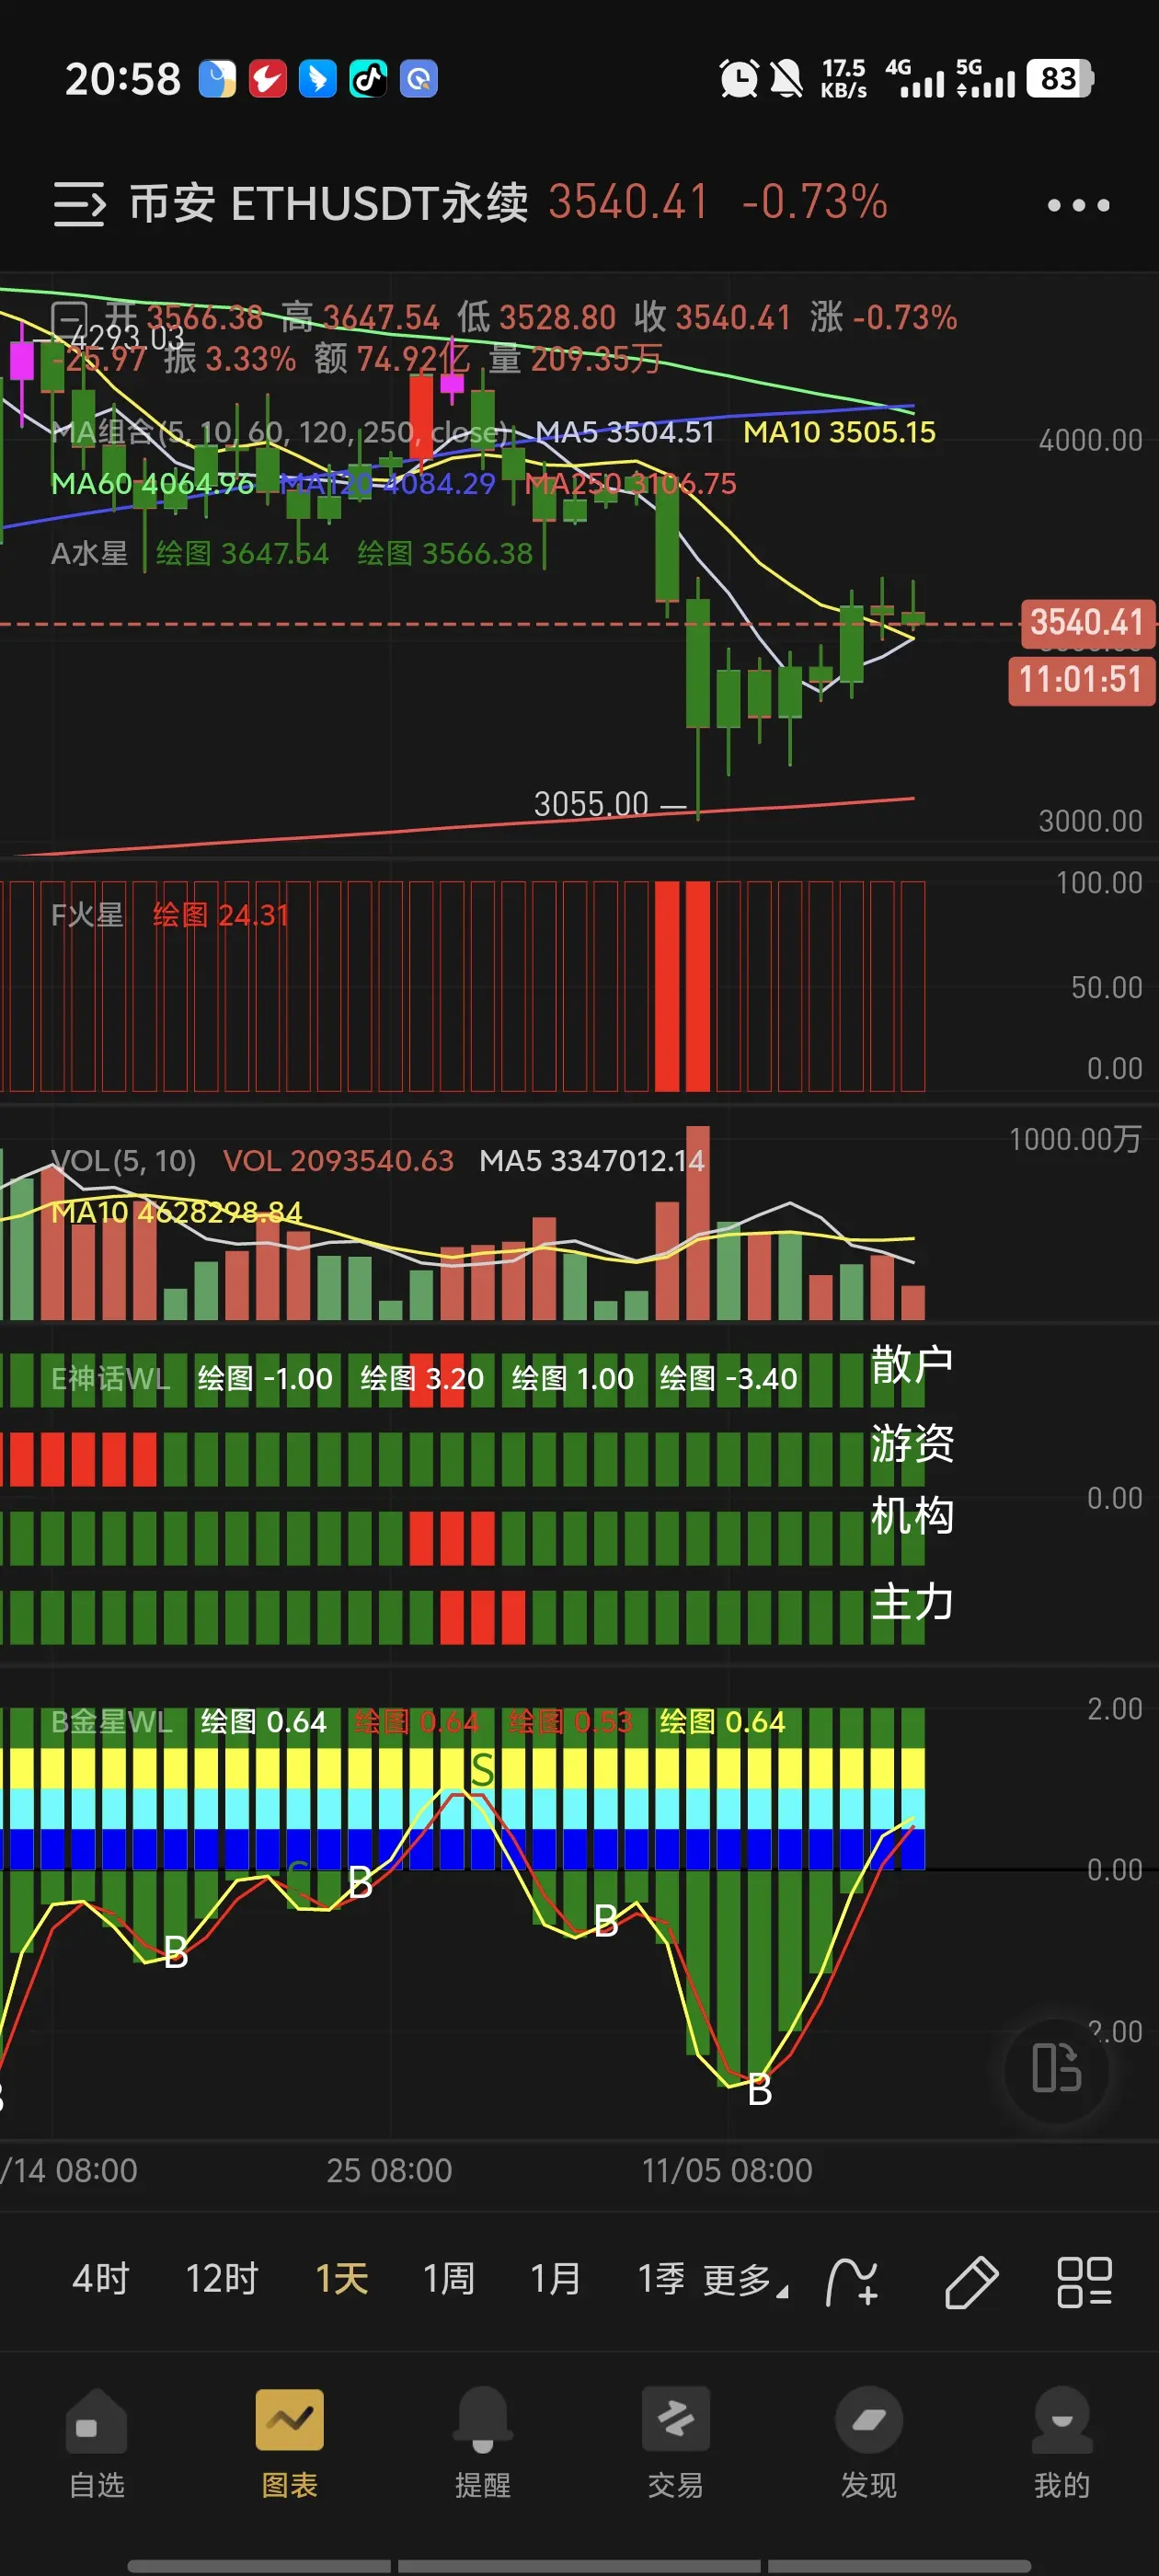Go to 自选 watchlist tab

click(x=97, y=2443)
